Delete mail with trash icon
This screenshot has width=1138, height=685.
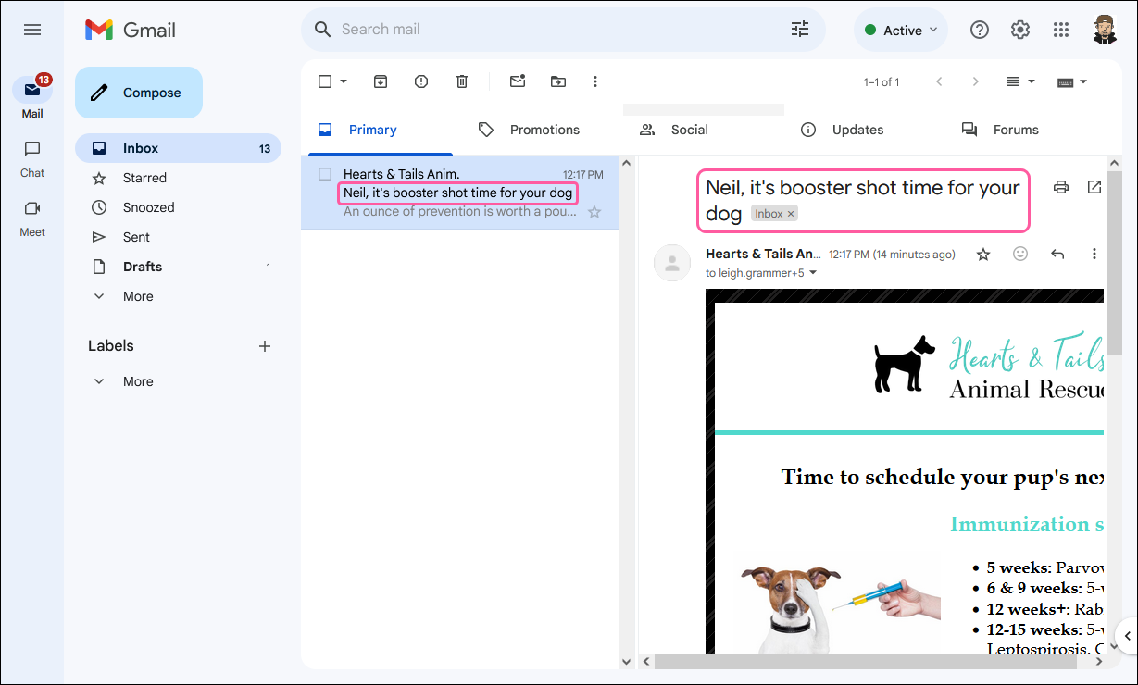[462, 81]
